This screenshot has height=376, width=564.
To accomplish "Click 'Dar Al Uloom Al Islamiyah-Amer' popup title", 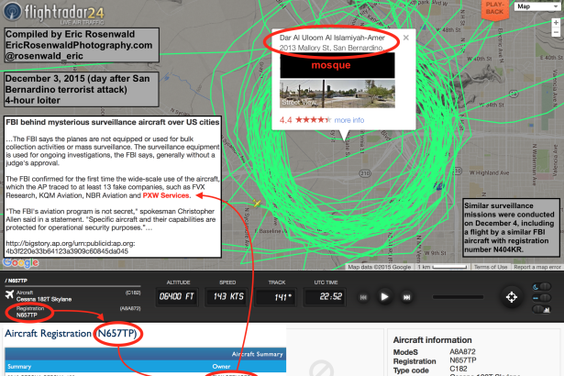I will [x=332, y=38].
